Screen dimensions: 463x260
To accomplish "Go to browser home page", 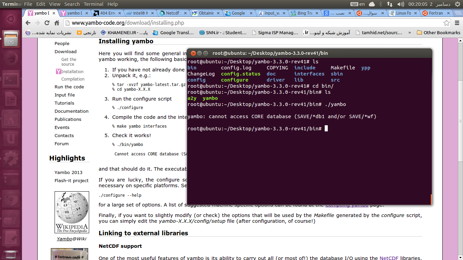I will point(57,23).
